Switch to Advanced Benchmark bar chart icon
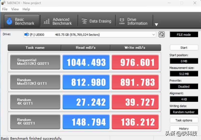The height and width of the screenshot is (140, 201). click(x=46, y=21)
